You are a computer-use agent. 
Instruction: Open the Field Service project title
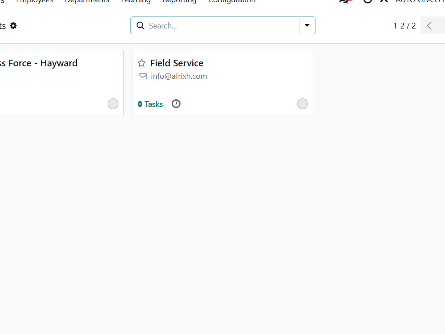pyautogui.click(x=177, y=63)
